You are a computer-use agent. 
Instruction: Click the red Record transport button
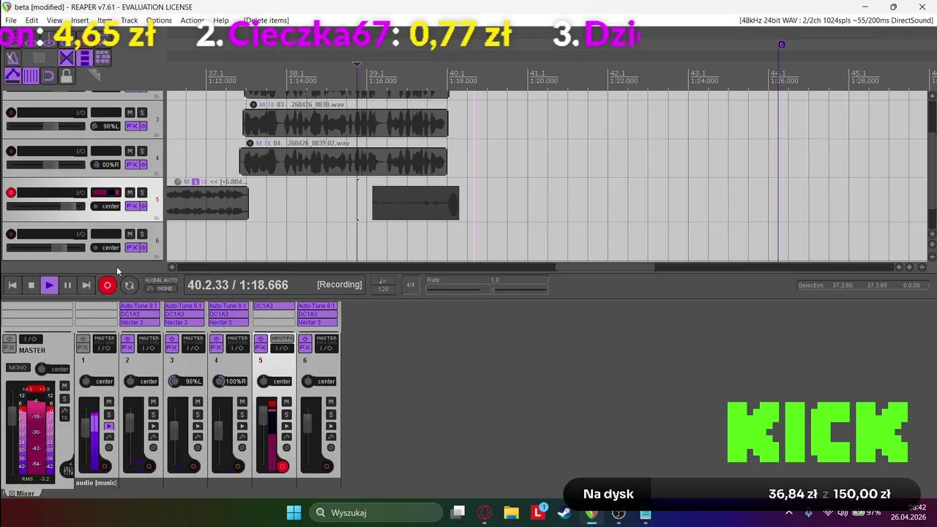(108, 285)
